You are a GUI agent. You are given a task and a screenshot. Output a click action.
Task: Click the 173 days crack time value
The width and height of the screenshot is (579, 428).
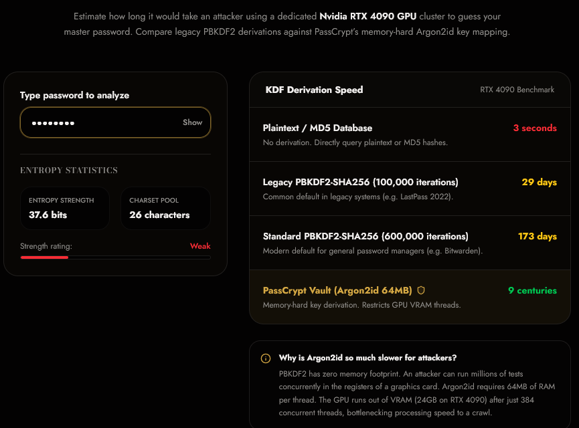(x=537, y=237)
